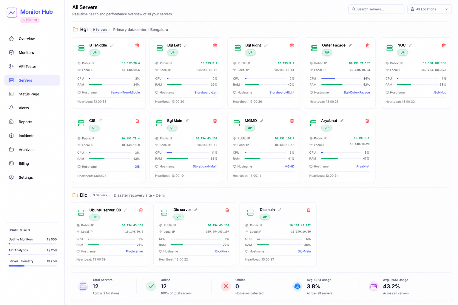
Task: Click the Banyan-Tree-Middle hostname link
Action: [x=125, y=93]
